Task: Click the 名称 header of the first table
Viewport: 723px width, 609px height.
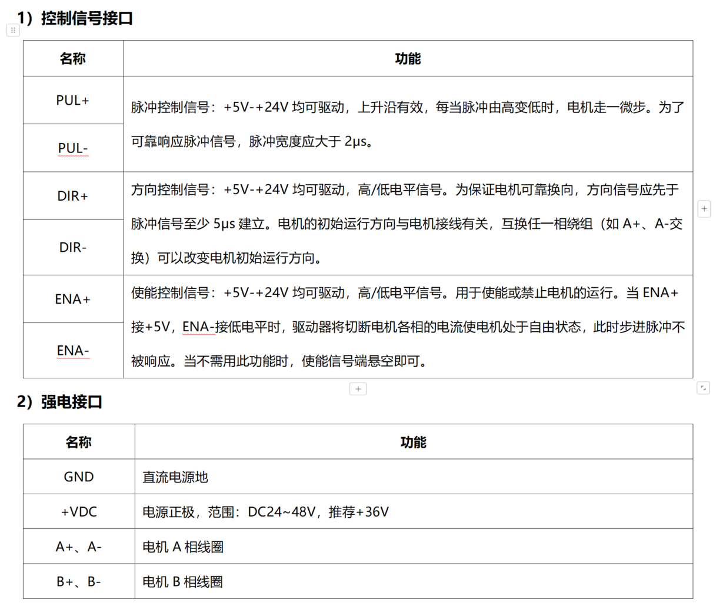Action: click(x=73, y=58)
